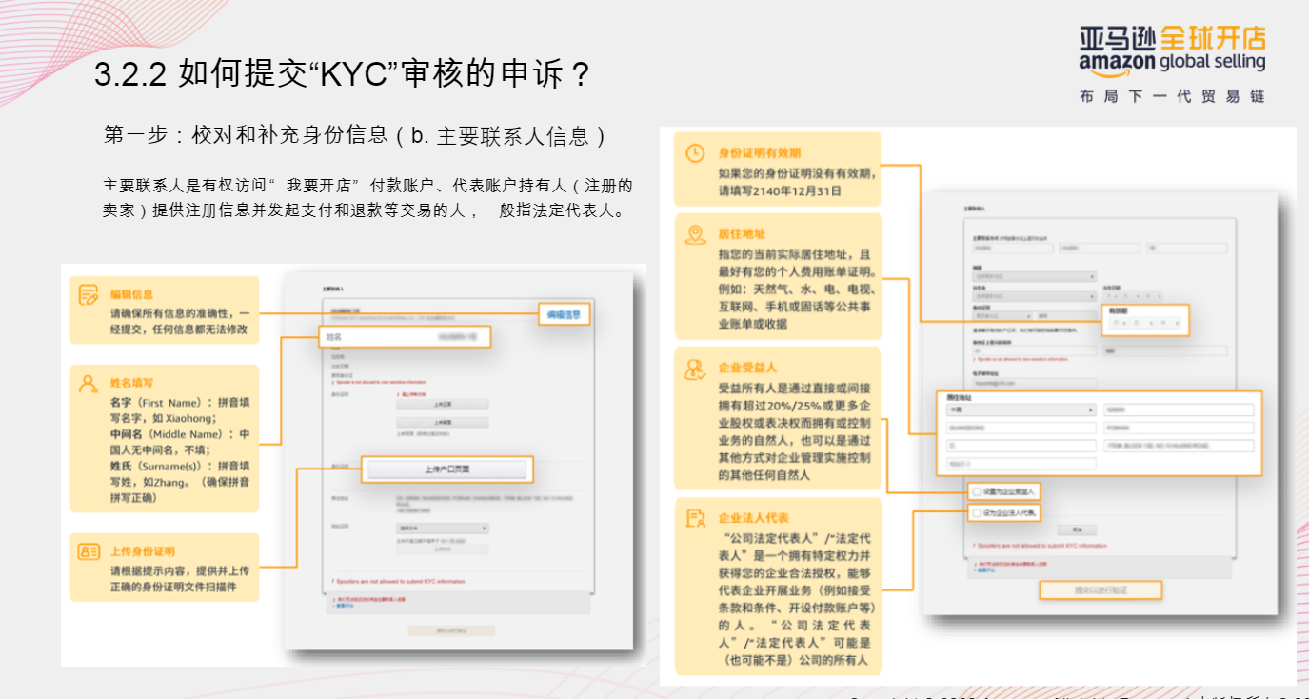
Task: Click the 上传户口页面 upload button
Action: [448, 468]
